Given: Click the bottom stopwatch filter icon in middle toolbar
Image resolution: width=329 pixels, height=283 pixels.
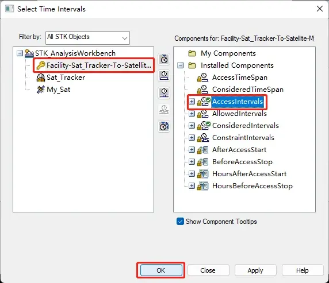Looking at the screenshot, I should click(x=164, y=126).
